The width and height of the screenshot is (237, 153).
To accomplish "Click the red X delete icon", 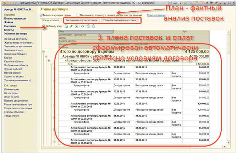I will click(x=76, y=27).
